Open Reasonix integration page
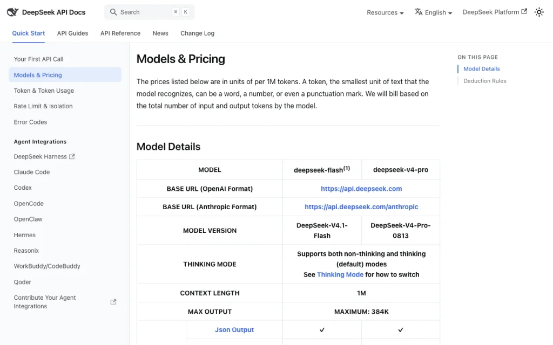This screenshot has width=553, height=345. point(65,250)
